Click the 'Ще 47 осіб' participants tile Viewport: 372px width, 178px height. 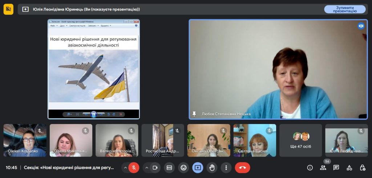[300, 140]
